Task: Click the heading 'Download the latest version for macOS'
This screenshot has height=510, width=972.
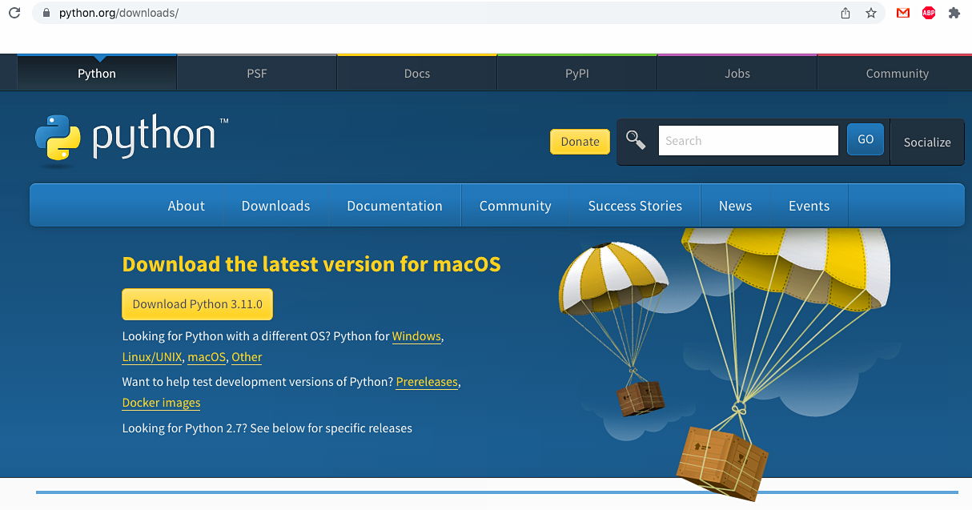Action: (x=311, y=264)
